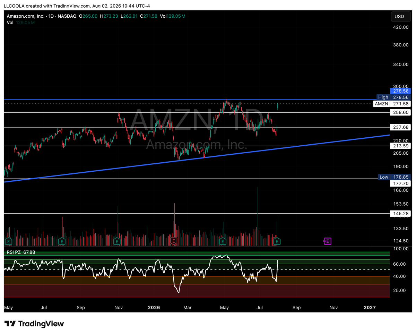Viewport: 416px width, 335px height.
Task: Click the 2027 time axis label
Action: (370, 307)
